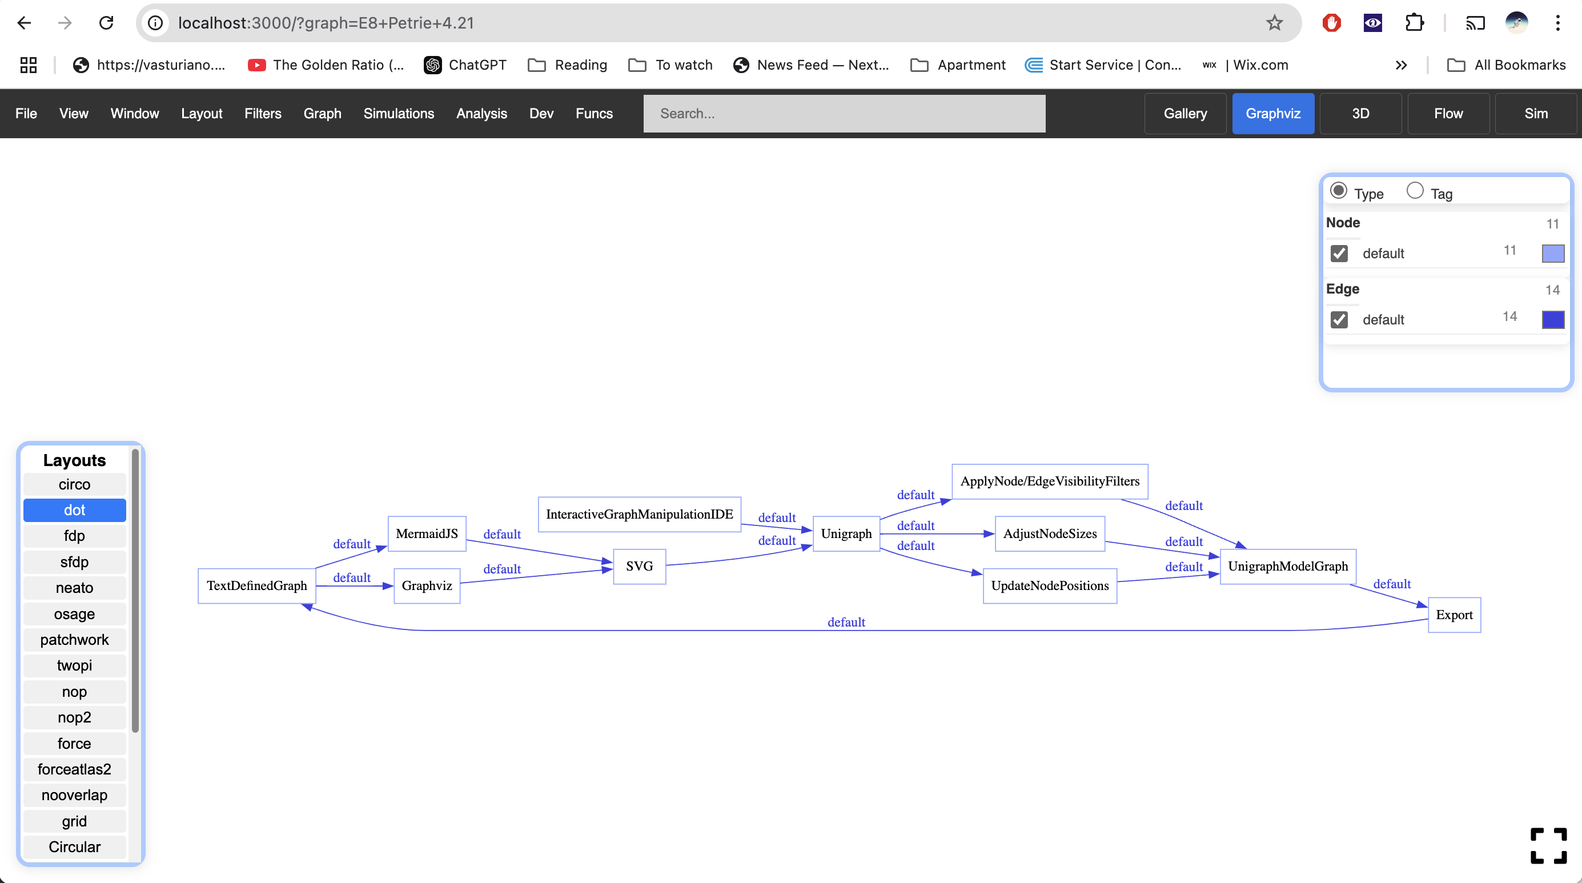Viewport: 1582px width, 883px height.
Task: Select the Export node
Action: click(x=1454, y=615)
